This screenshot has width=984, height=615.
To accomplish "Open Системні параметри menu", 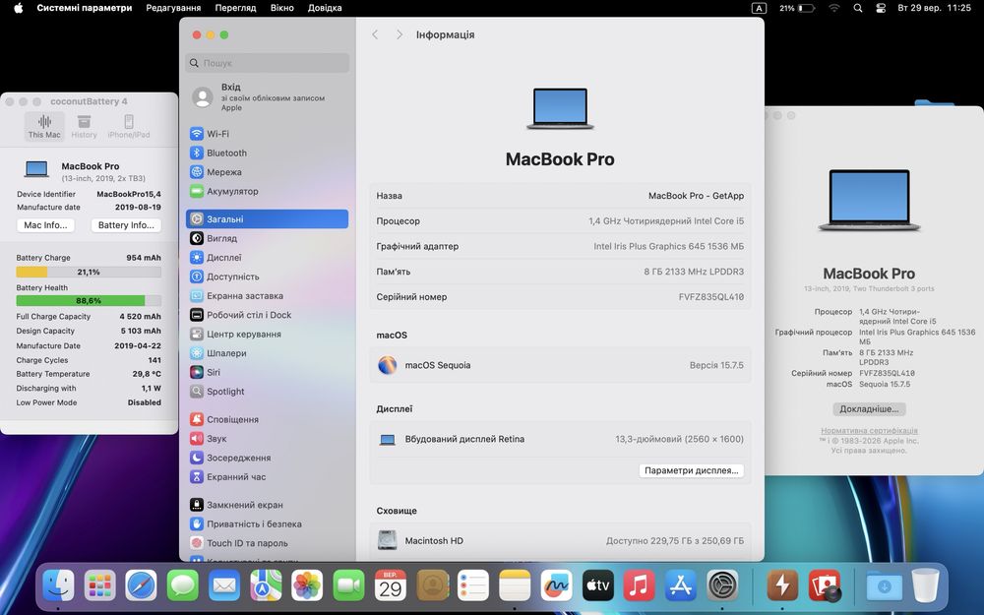I will tap(84, 8).
